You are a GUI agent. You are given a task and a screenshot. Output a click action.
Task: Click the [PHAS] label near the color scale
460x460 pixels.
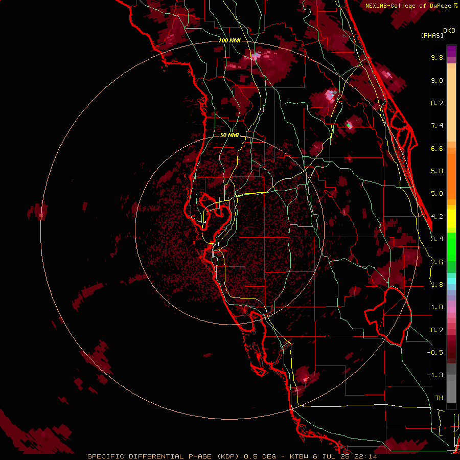pyautogui.click(x=432, y=35)
